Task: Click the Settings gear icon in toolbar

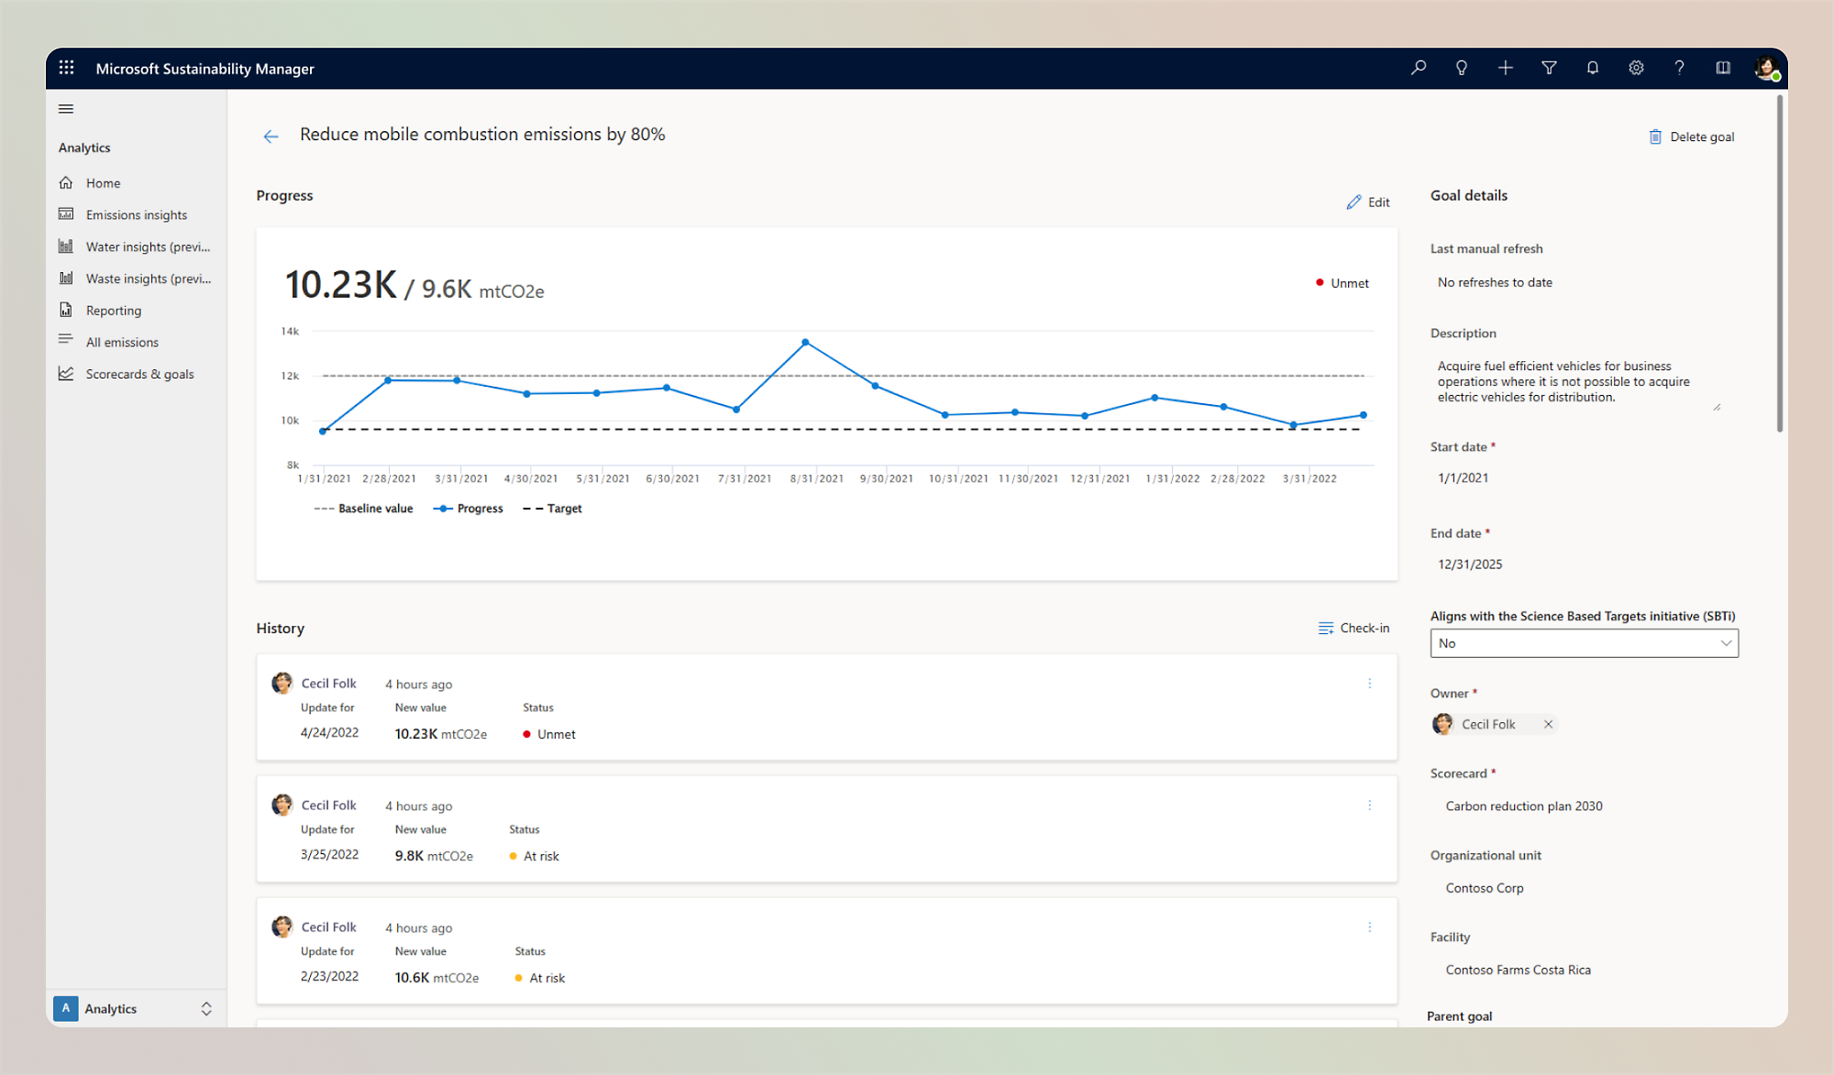Action: click(x=1637, y=69)
